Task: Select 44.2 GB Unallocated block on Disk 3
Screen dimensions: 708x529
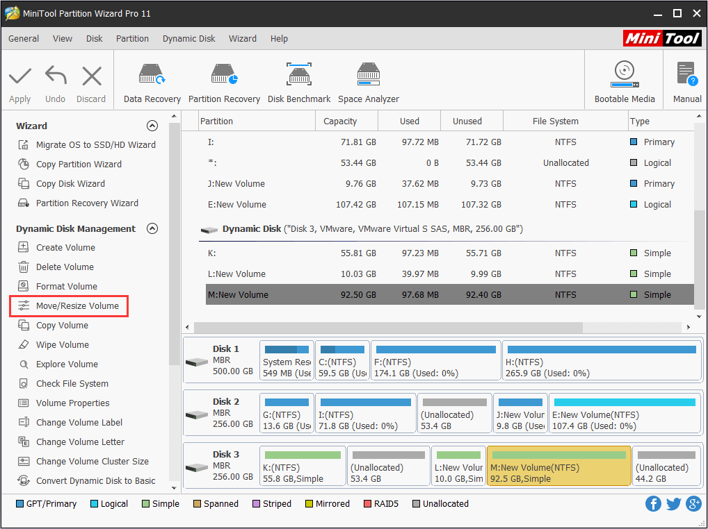Action: click(666, 466)
